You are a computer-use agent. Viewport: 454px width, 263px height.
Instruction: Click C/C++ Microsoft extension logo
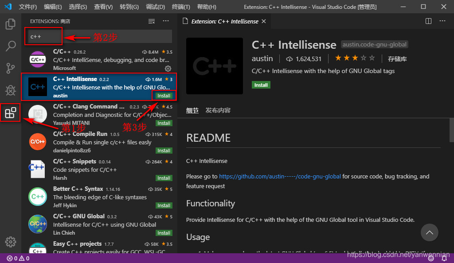tap(38, 59)
